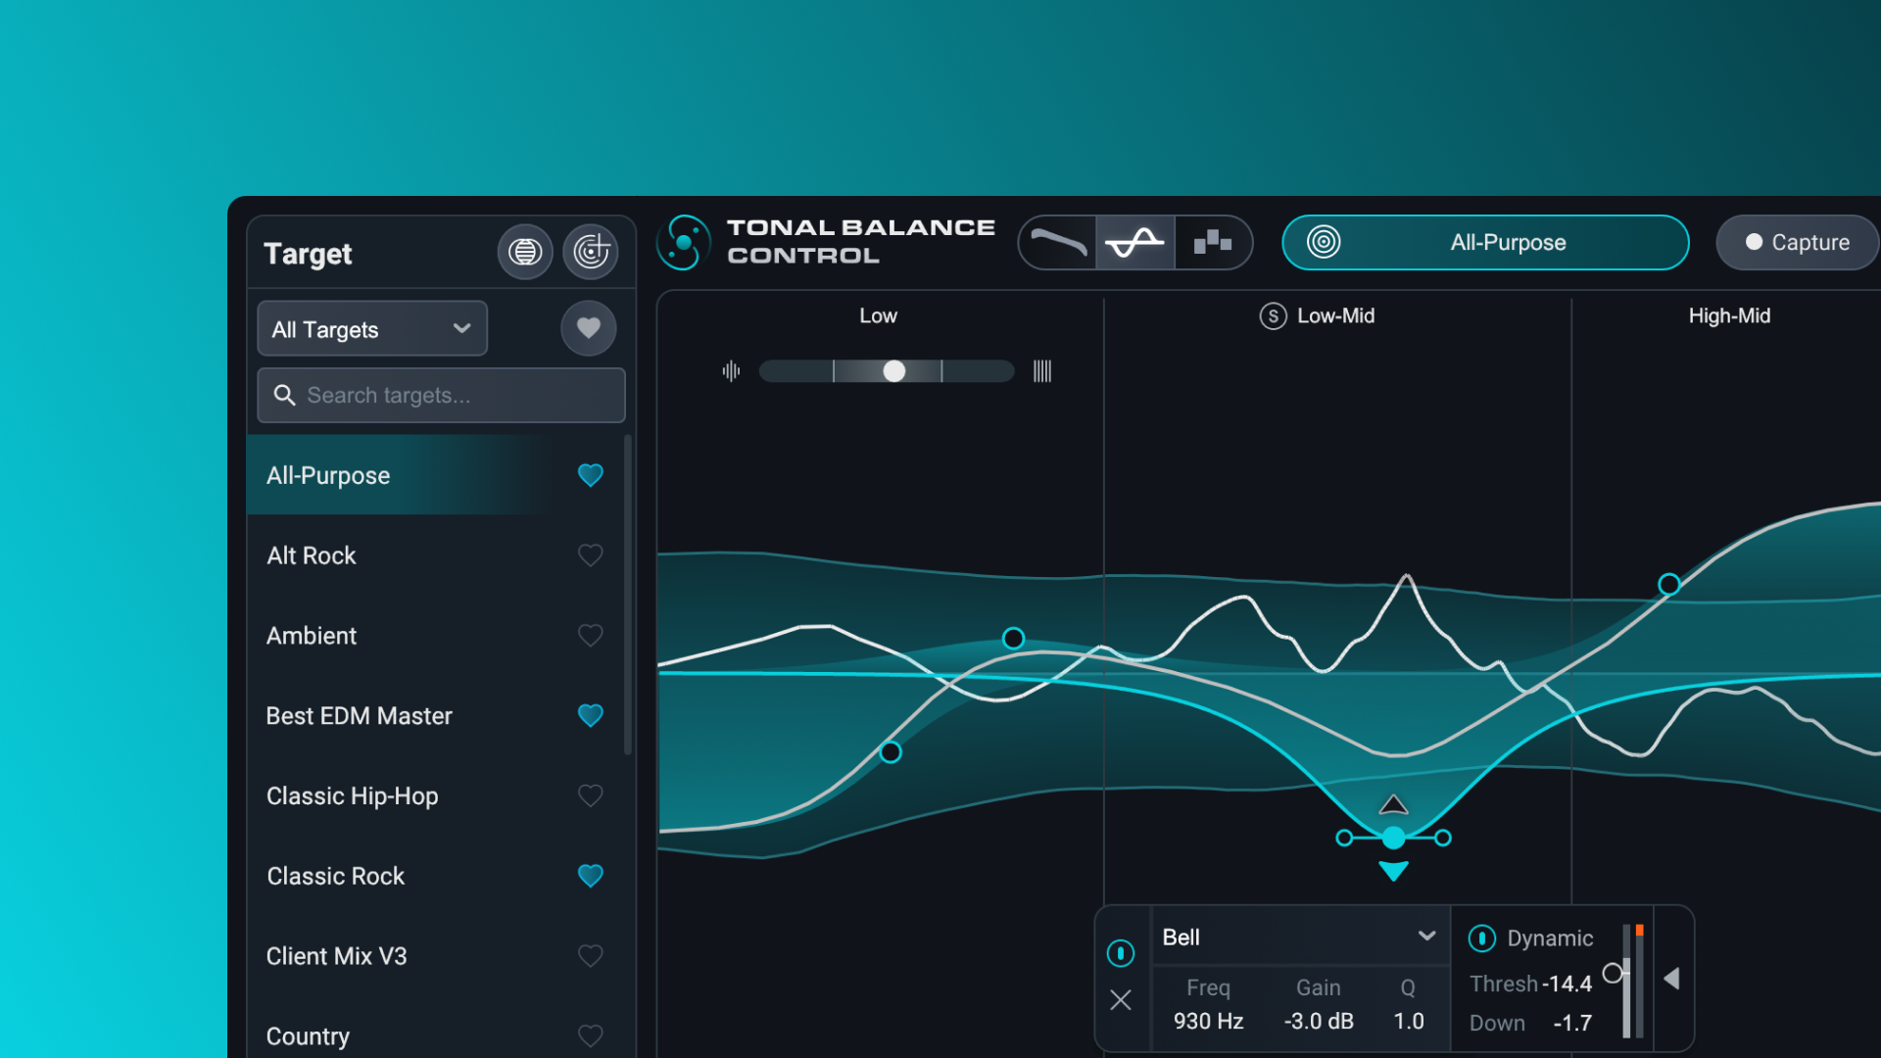Click the narrow waveform icon left of slider
Screen dimensions: 1881x1058
[731, 371]
